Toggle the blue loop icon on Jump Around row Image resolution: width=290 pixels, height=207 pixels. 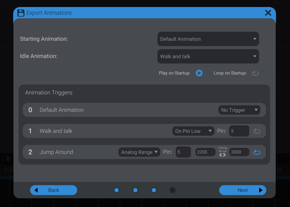tap(257, 152)
